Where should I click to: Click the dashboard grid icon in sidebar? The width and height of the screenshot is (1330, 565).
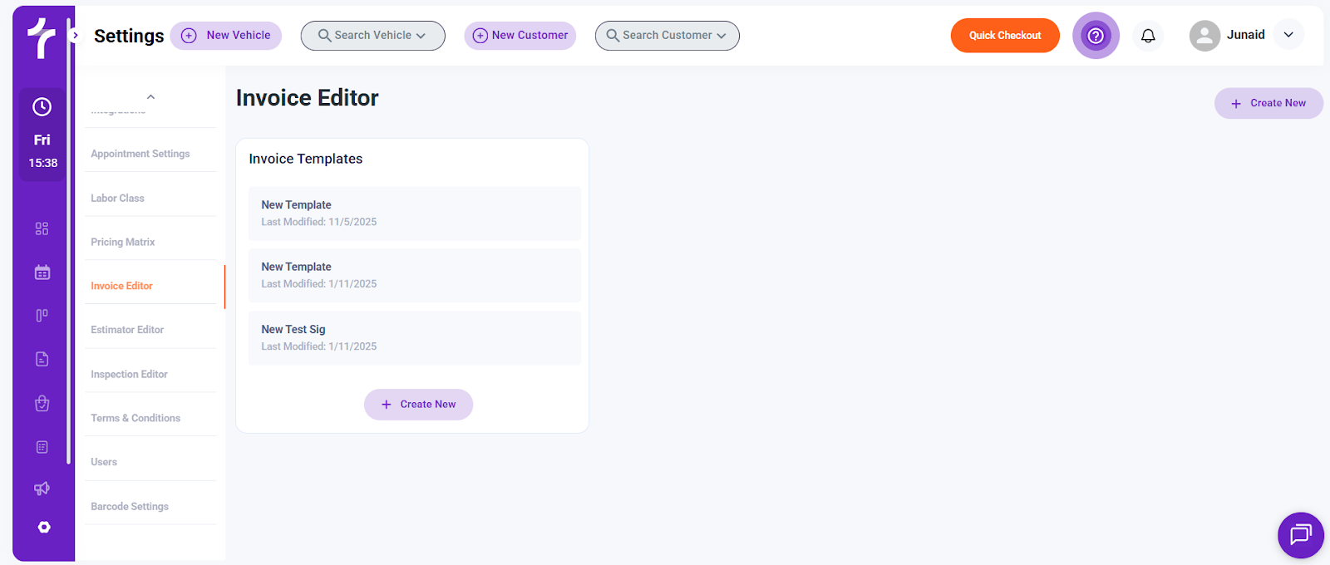click(x=42, y=228)
